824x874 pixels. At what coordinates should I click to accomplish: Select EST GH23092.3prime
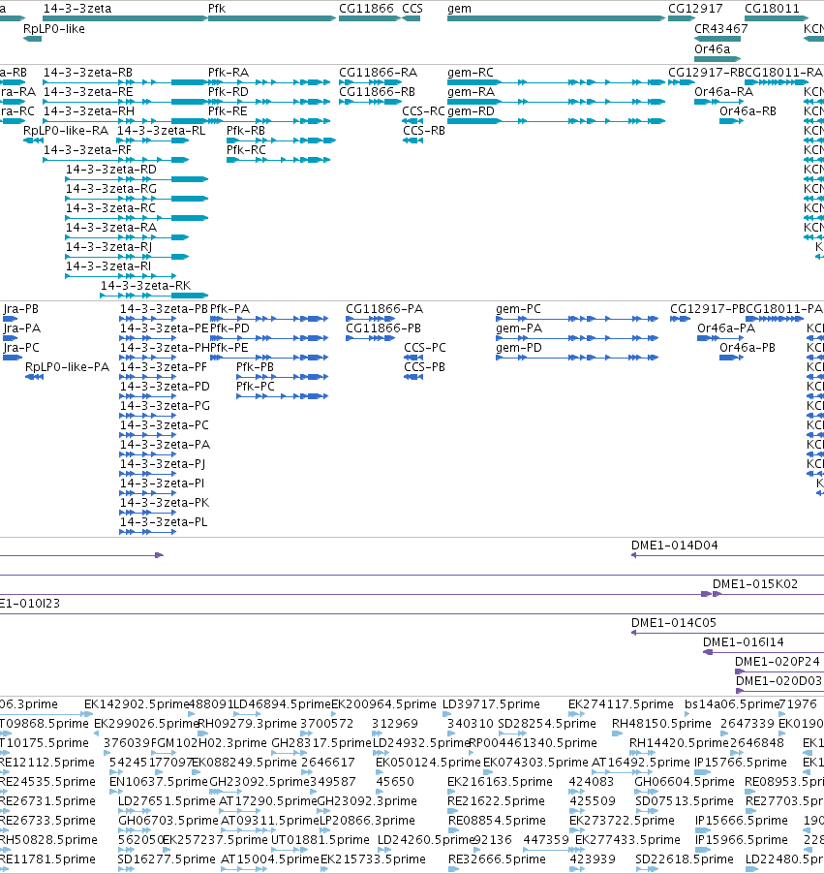click(367, 801)
